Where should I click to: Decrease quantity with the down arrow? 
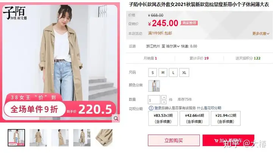(164, 102)
